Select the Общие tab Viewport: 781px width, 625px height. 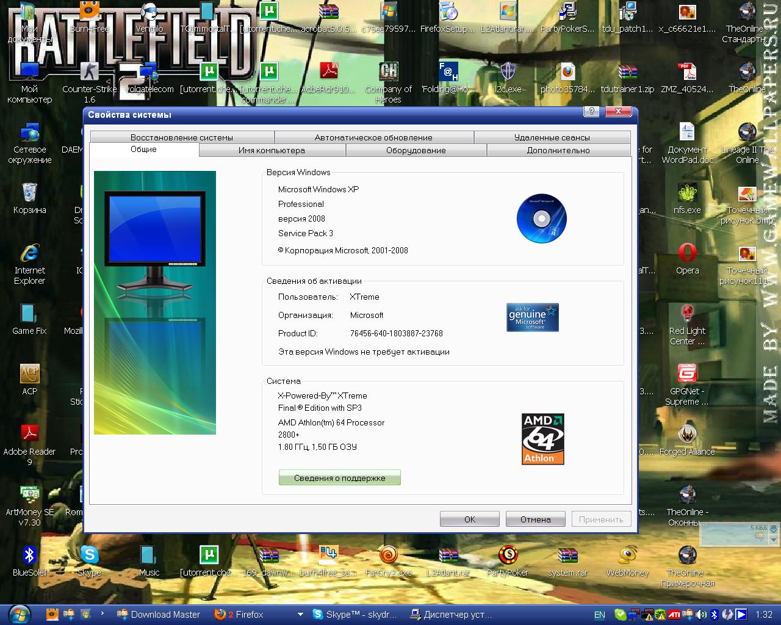pyautogui.click(x=144, y=150)
